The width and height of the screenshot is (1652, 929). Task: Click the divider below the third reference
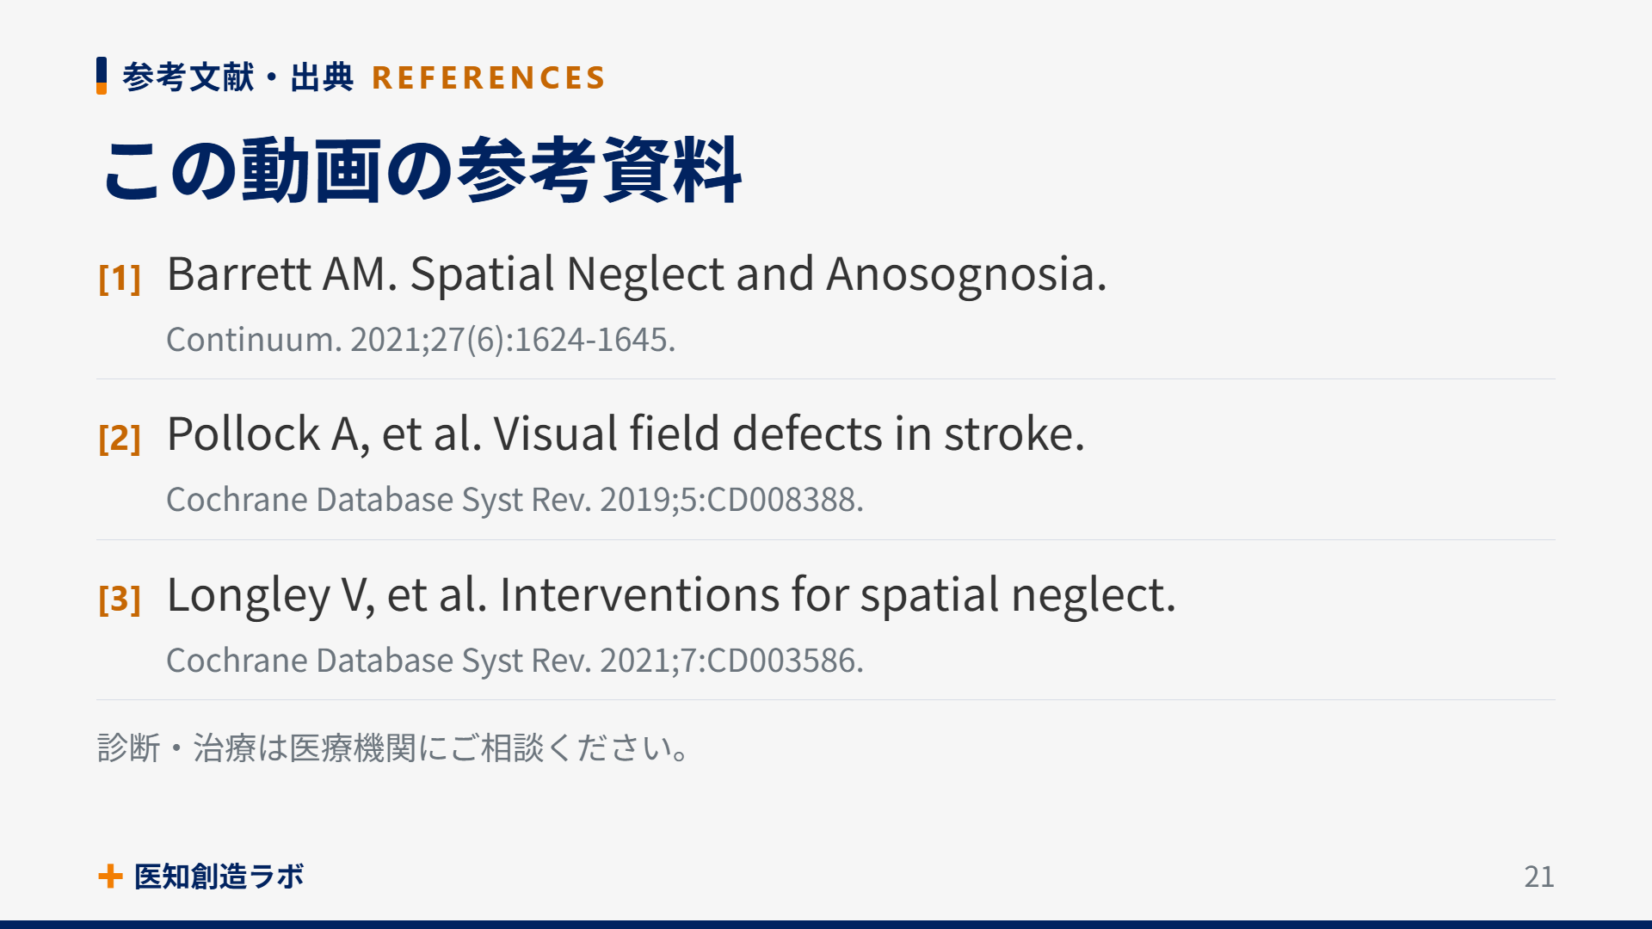tap(826, 699)
